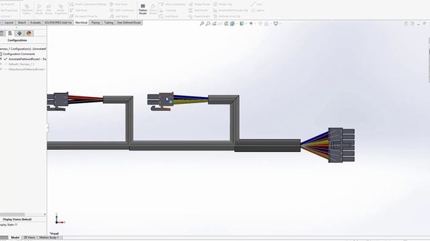430x241 pixels.
Task: Click Coverings in the ribbon
Action: point(168,10)
